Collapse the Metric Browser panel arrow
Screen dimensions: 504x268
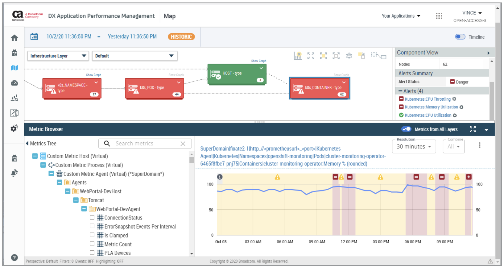pyautogui.click(x=486, y=130)
